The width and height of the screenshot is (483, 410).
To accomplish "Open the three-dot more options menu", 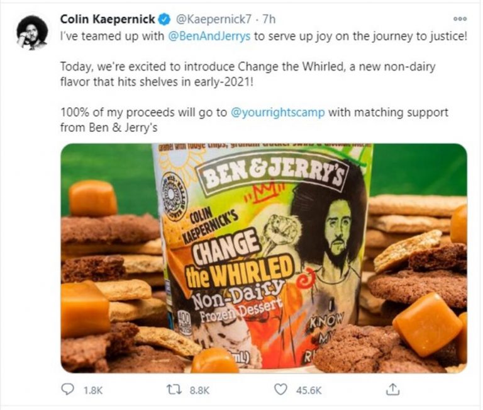I will pos(460,20).
